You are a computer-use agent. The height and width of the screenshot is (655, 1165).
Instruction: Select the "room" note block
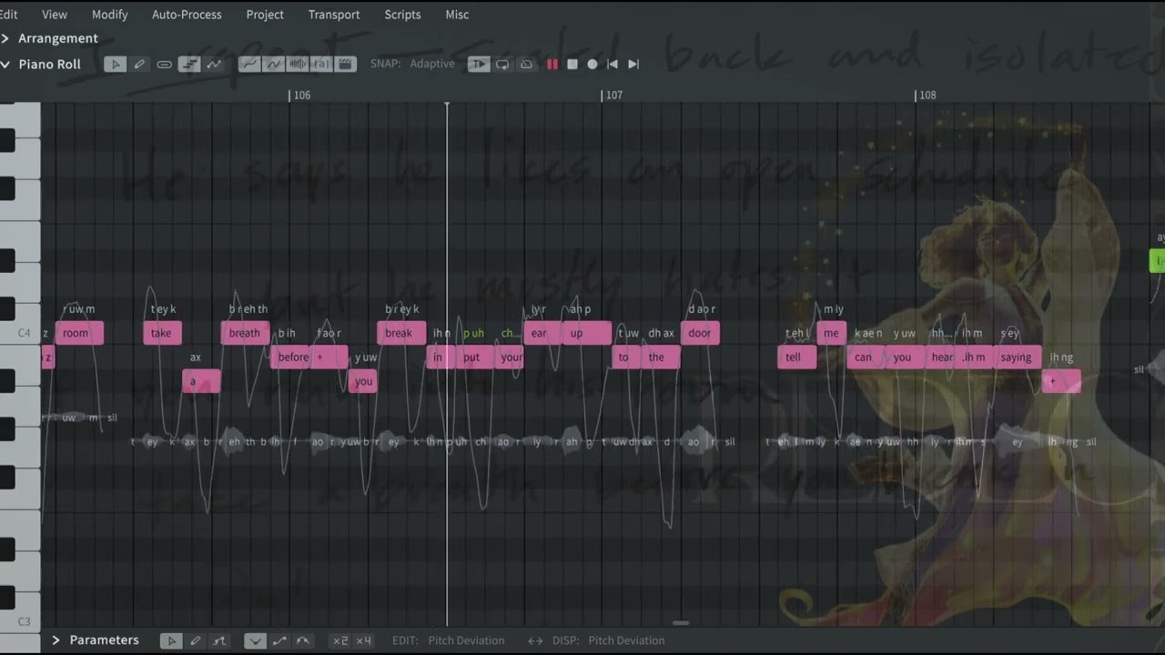pos(79,333)
